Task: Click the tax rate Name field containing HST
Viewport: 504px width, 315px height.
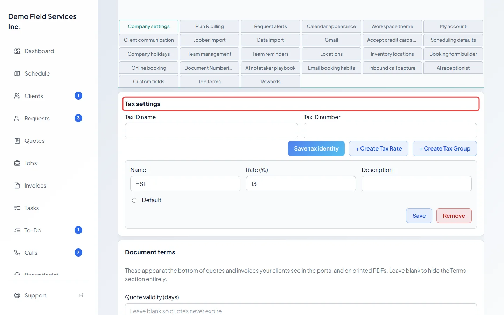Action: [185, 184]
